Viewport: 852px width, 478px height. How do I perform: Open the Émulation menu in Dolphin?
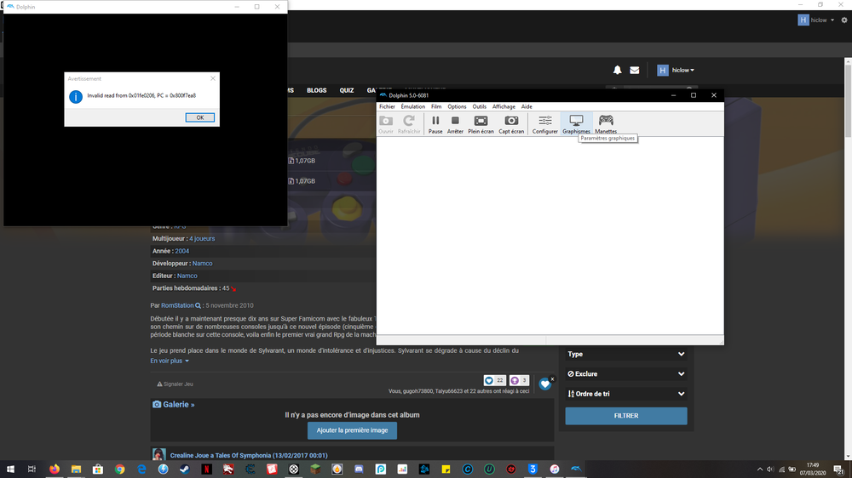(x=413, y=106)
